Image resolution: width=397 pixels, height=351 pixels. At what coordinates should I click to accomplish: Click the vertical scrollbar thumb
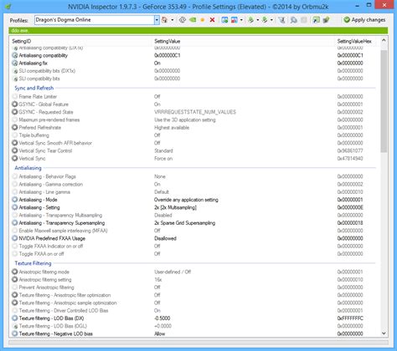(384, 101)
